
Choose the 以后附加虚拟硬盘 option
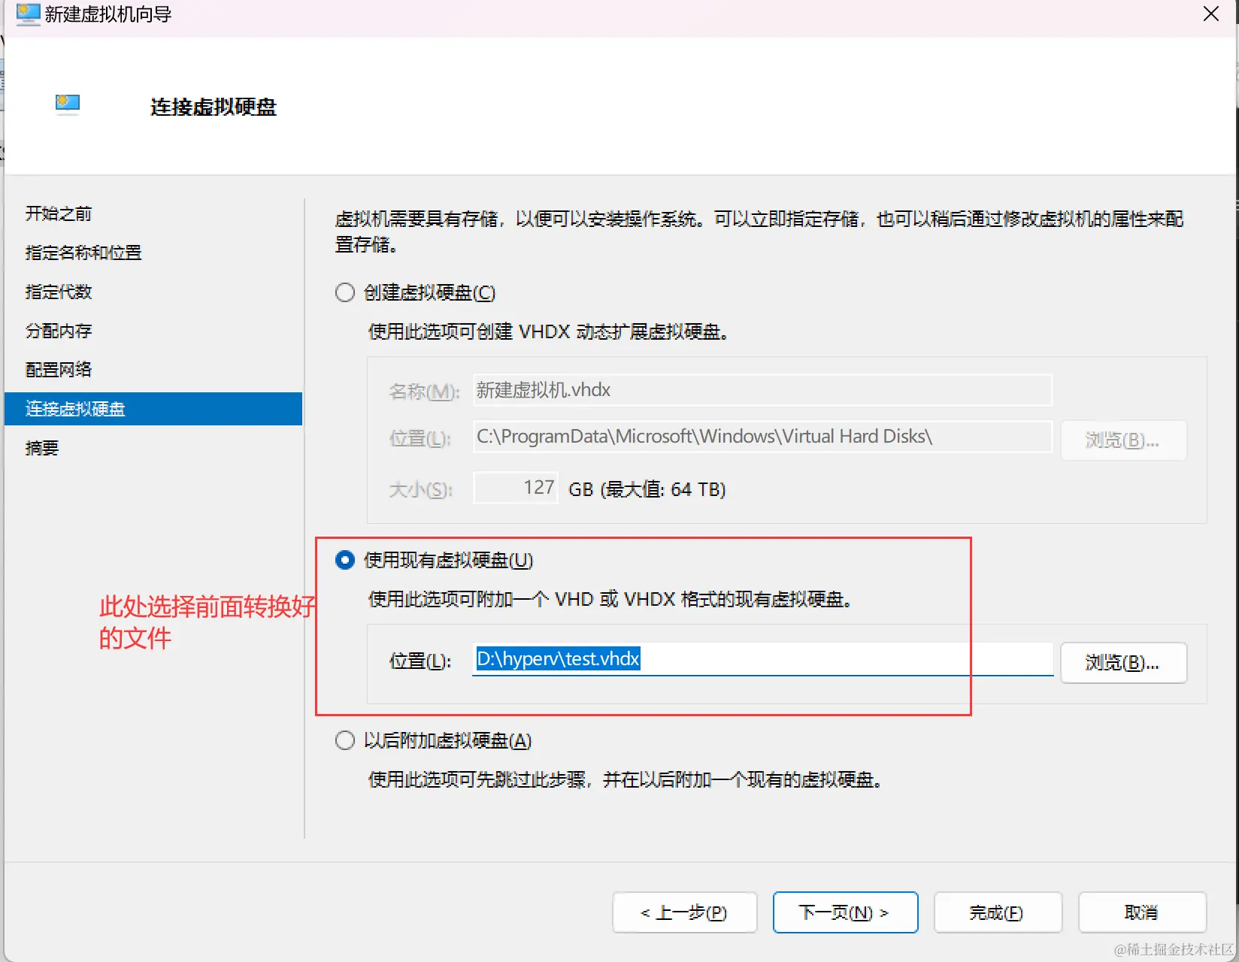pos(344,740)
